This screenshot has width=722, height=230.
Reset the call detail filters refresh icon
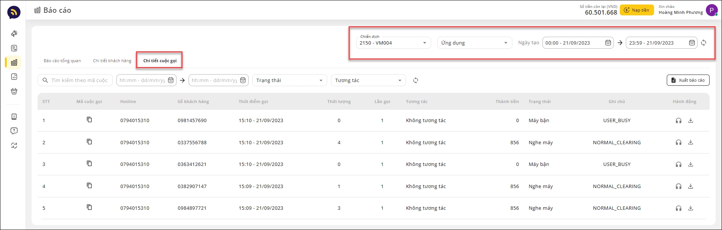point(415,80)
